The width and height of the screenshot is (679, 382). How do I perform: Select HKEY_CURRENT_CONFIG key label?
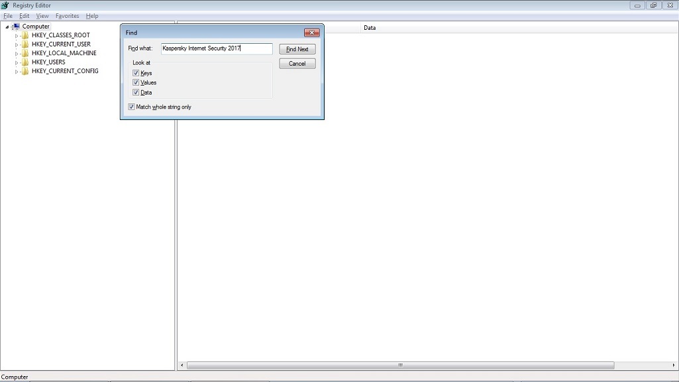pyautogui.click(x=65, y=71)
